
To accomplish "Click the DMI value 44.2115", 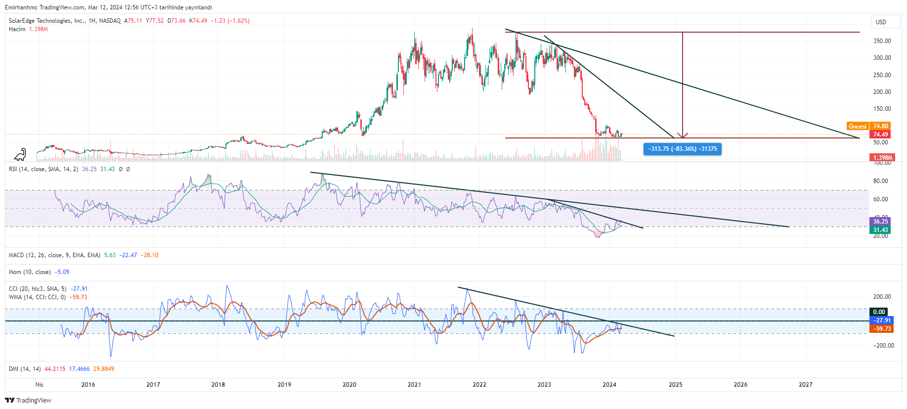I will (x=55, y=369).
